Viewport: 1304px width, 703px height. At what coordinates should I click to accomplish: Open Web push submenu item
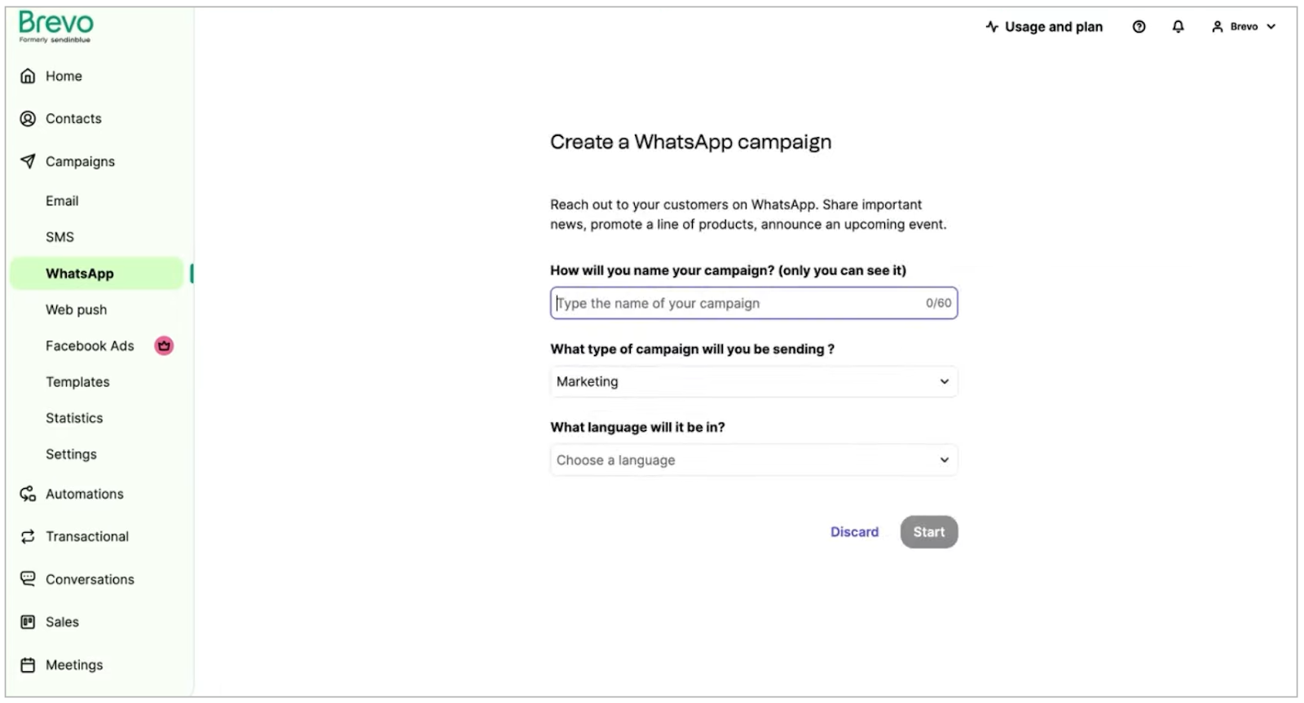pos(76,310)
